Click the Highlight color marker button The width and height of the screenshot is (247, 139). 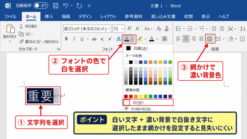click(140, 39)
